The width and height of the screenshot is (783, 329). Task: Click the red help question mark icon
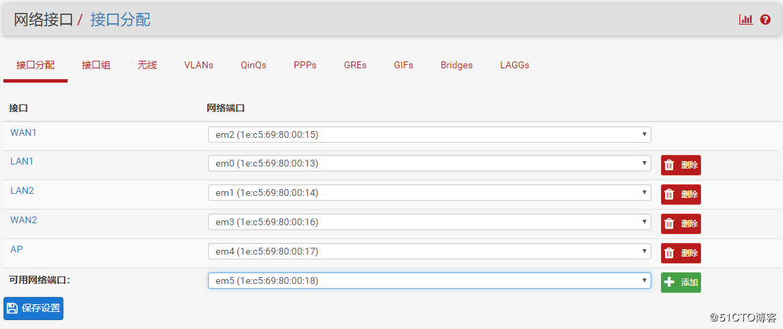click(x=765, y=20)
